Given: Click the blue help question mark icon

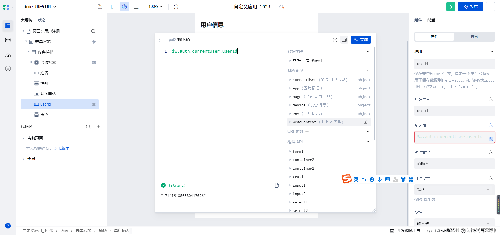Looking at the screenshot, I should [x=8, y=226].
